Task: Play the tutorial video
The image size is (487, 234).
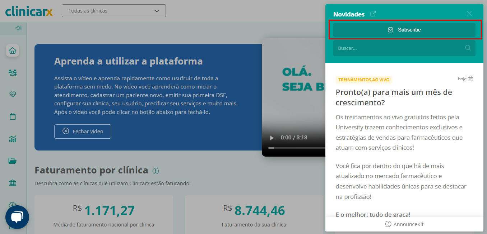Action: pos(272,138)
